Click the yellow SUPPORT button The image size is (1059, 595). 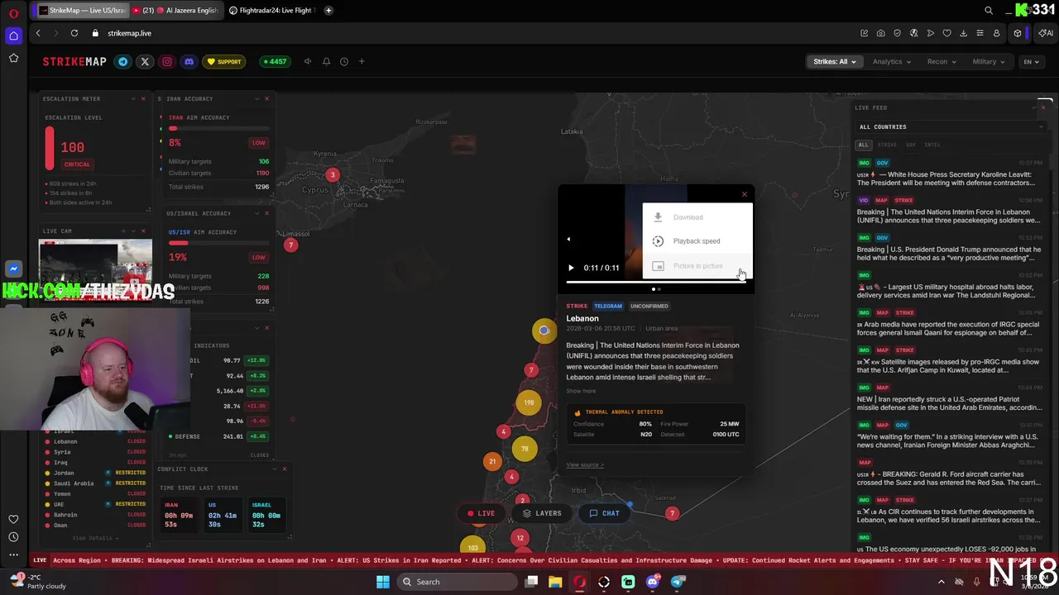(224, 61)
